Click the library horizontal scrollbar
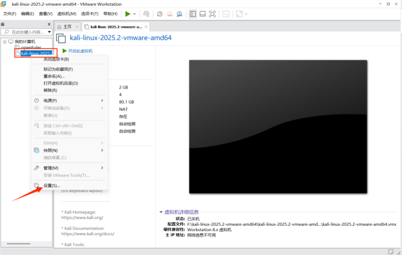The width and height of the screenshot is (402, 255). (19, 244)
